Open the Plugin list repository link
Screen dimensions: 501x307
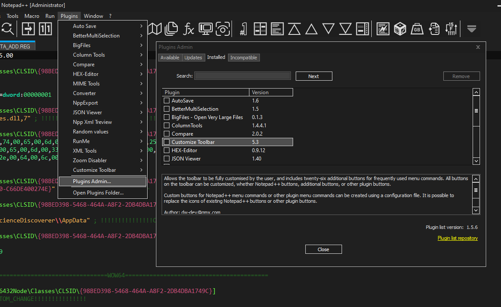click(458, 238)
